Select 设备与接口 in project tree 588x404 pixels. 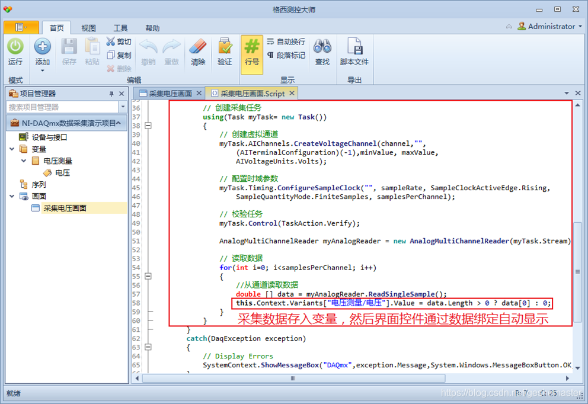click(49, 137)
